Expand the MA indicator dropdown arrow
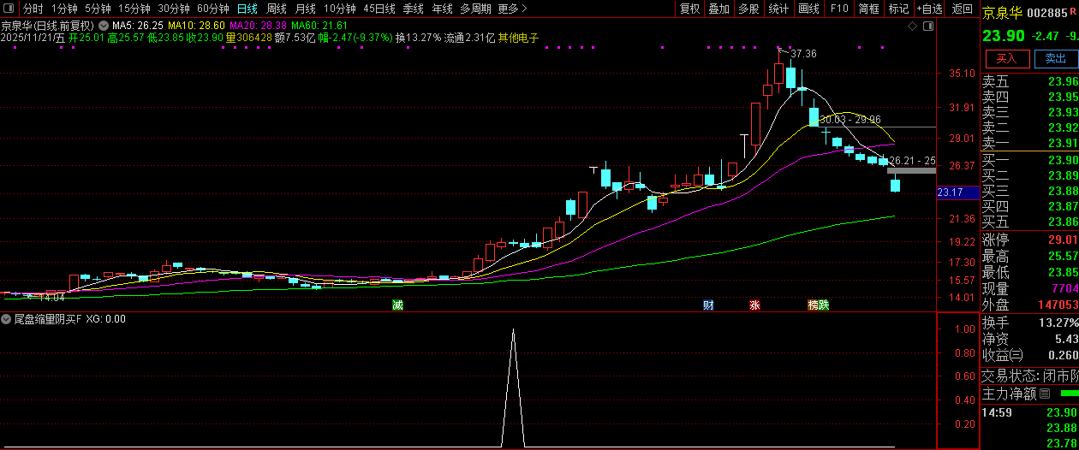 [x=104, y=27]
